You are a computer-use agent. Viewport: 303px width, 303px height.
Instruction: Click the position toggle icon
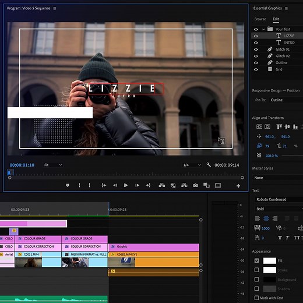[x=259, y=136]
